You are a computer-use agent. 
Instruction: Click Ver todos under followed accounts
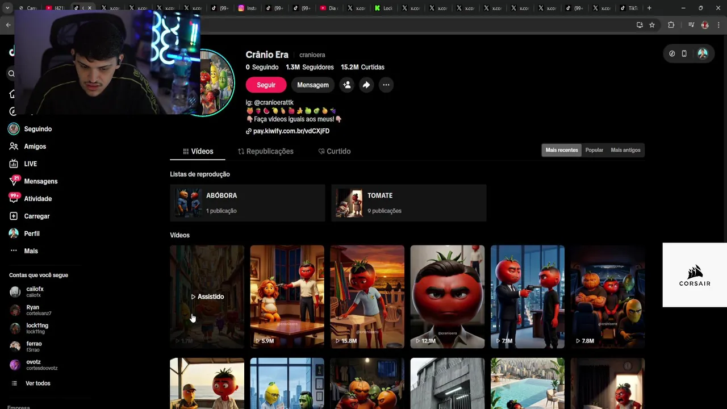37,383
